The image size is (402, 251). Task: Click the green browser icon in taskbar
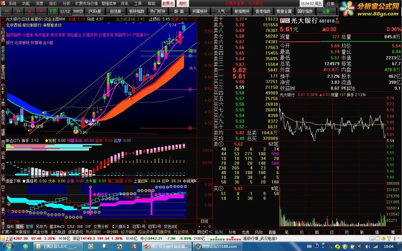point(25,246)
